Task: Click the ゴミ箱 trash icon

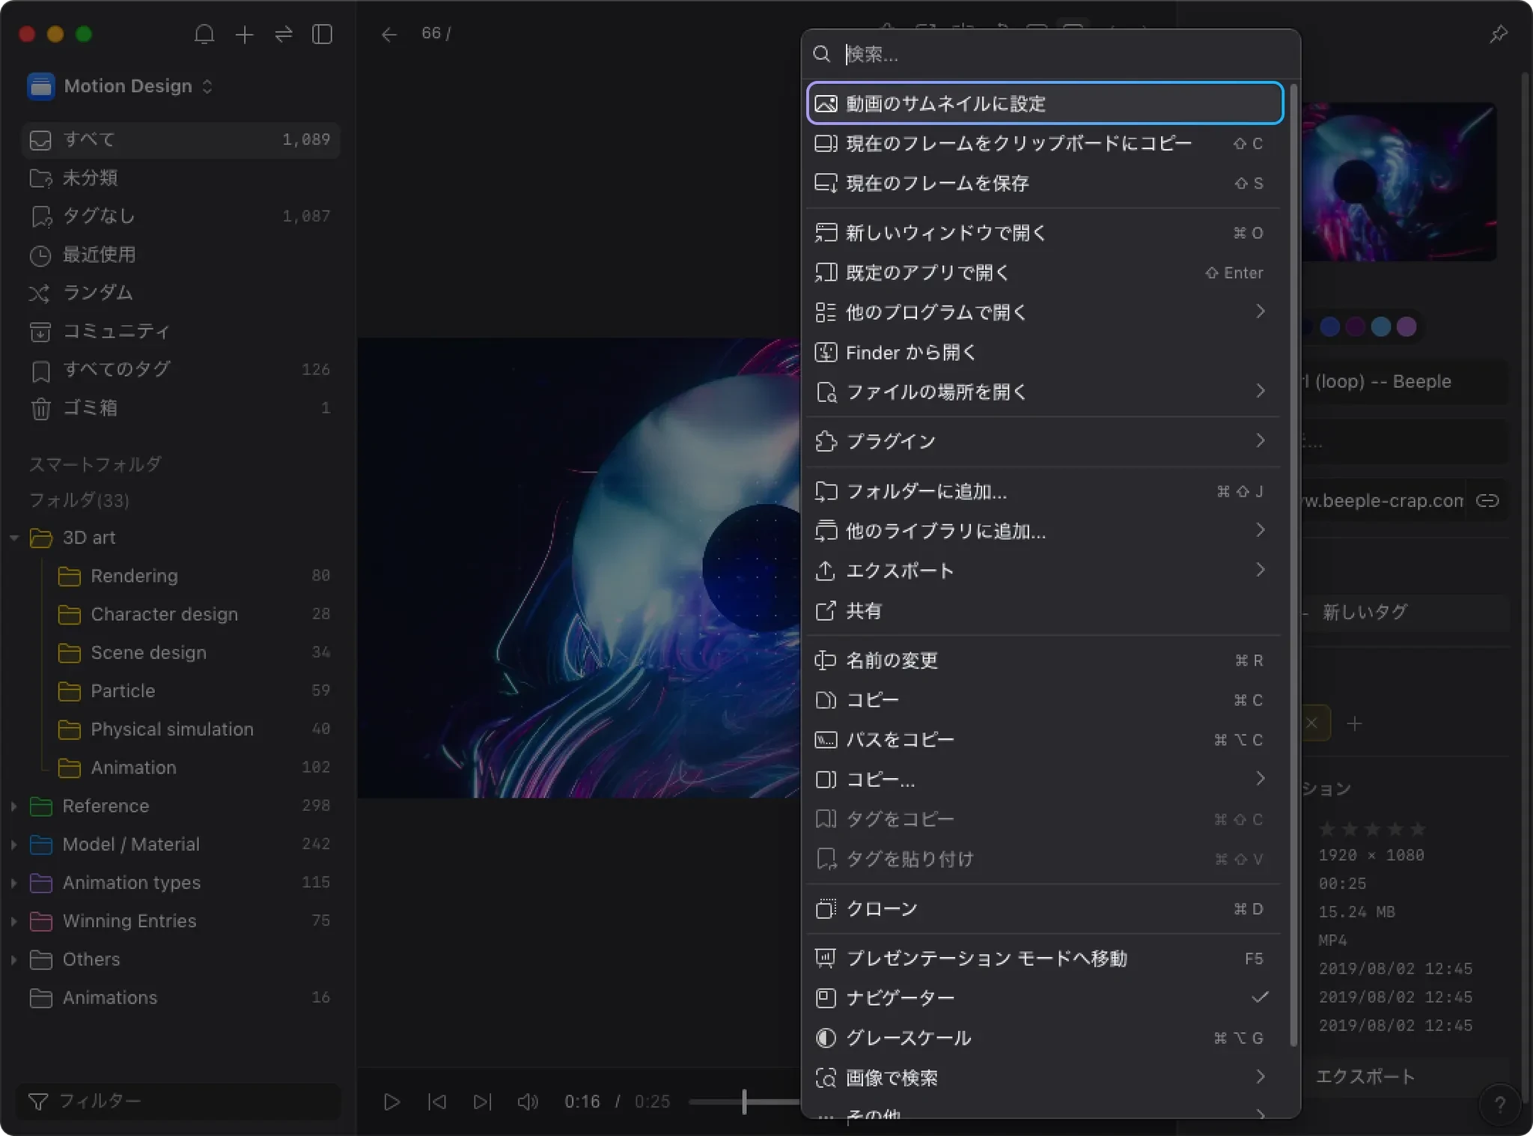Action: pos(40,408)
